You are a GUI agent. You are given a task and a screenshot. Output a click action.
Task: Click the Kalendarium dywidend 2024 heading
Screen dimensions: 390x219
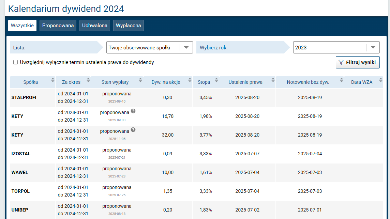[66, 9]
